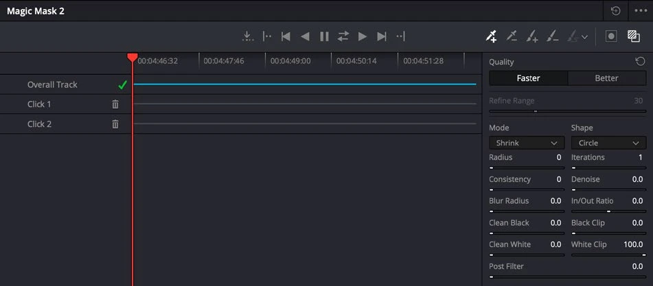This screenshot has width=653, height=286.
Task: Click the Refine Range value 30
Action: click(x=639, y=101)
